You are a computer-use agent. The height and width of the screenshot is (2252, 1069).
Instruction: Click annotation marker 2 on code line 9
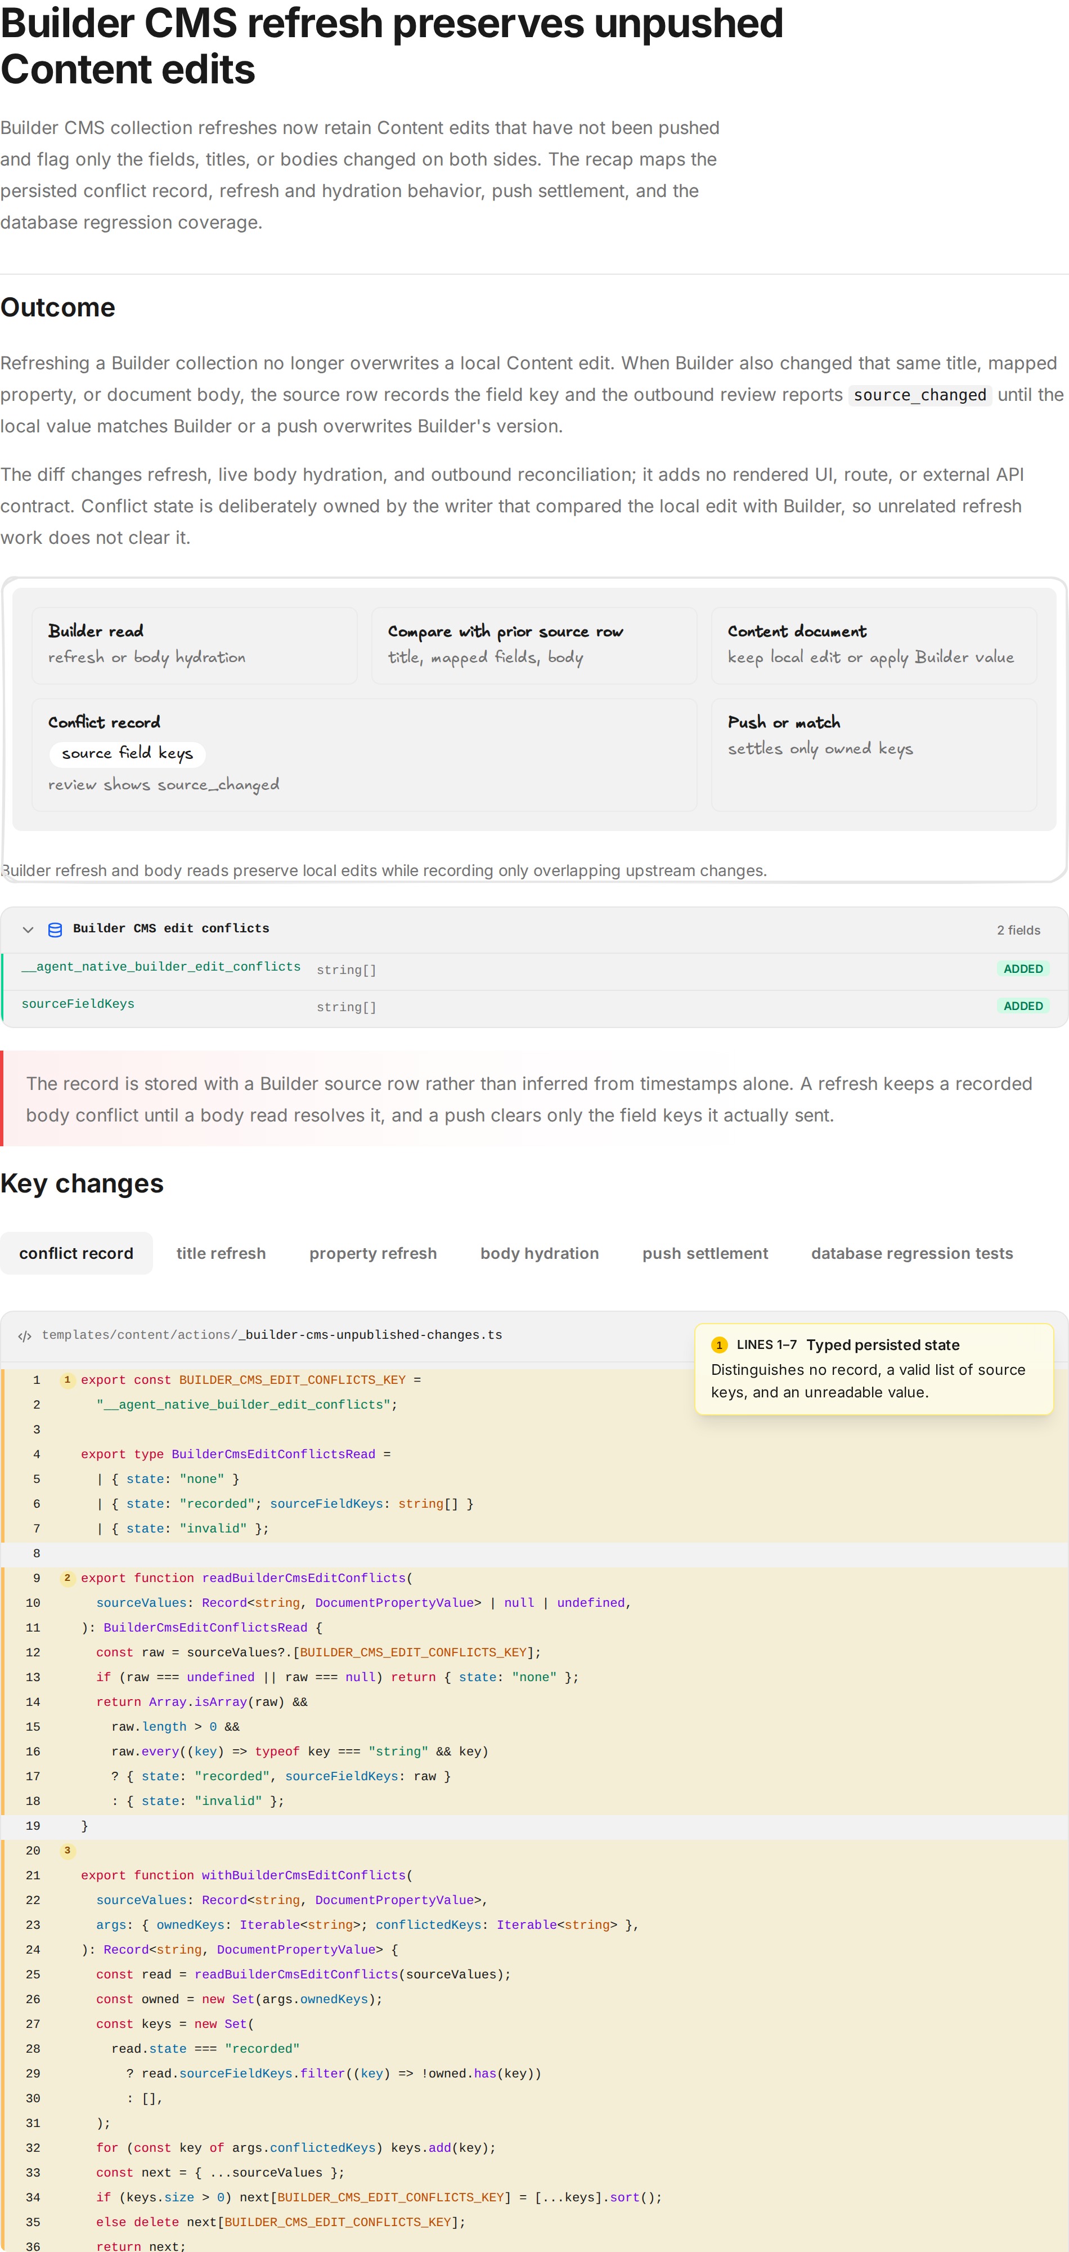(68, 1578)
